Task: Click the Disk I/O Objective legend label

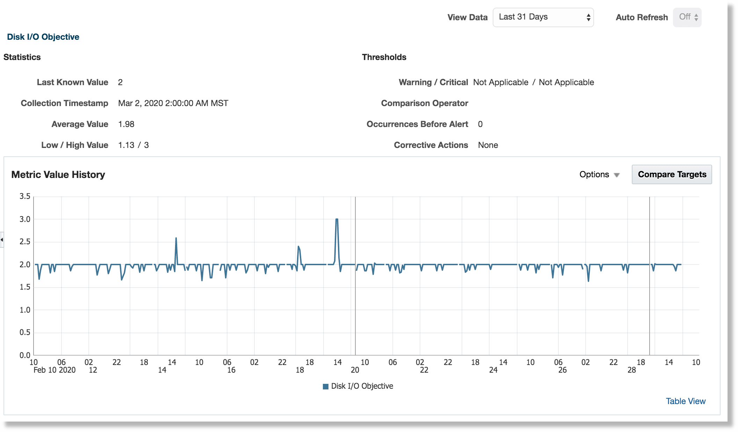Action: pos(362,386)
